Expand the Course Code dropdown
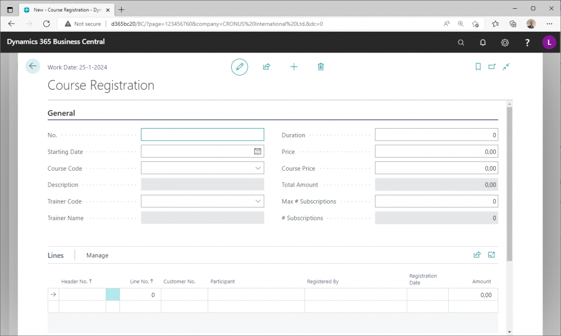This screenshot has height=336, width=561. (x=257, y=168)
